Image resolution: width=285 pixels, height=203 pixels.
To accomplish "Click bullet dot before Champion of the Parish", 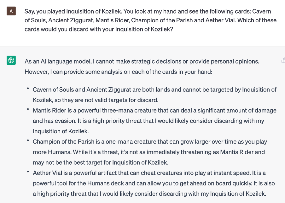I will (28, 141).
